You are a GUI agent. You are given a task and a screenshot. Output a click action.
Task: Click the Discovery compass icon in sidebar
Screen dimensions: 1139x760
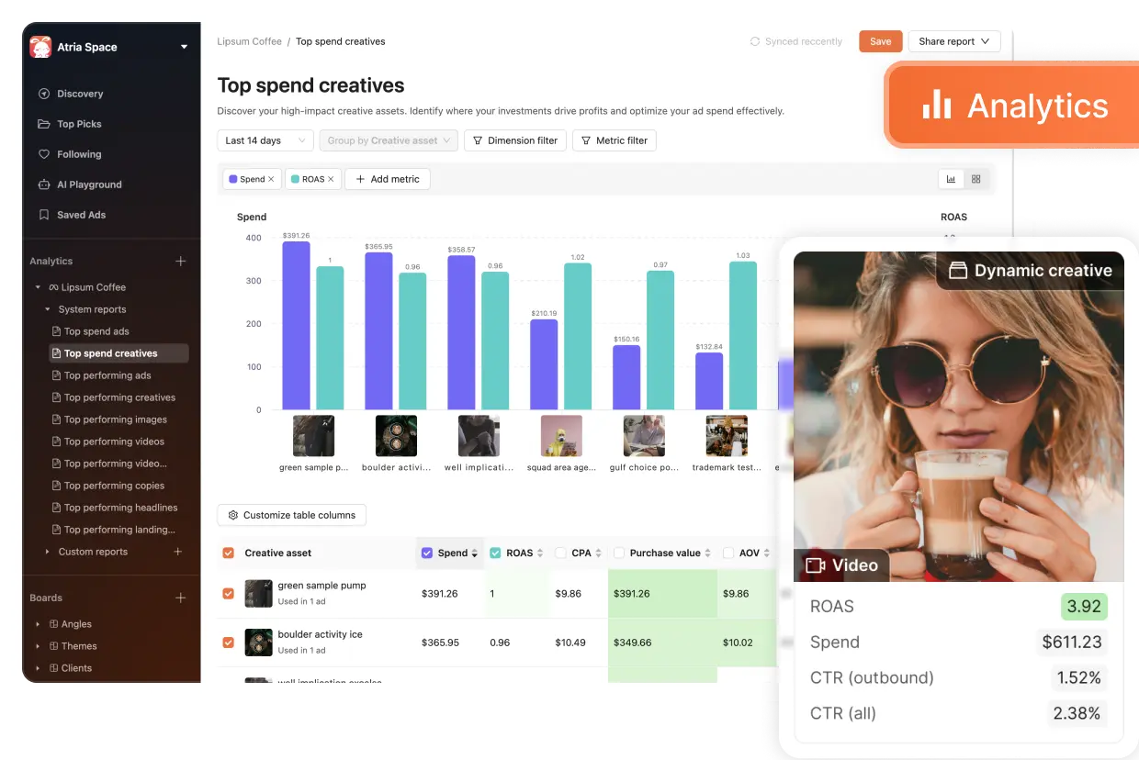coord(43,94)
